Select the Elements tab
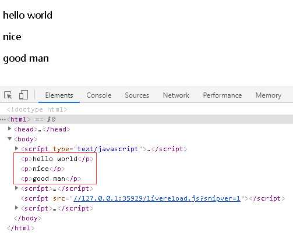Screen dimensions: 293x239 [59, 95]
